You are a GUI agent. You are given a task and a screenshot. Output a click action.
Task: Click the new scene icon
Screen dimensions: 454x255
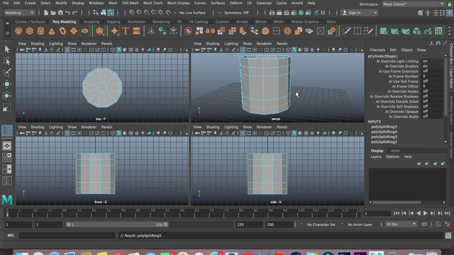coord(46,13)
